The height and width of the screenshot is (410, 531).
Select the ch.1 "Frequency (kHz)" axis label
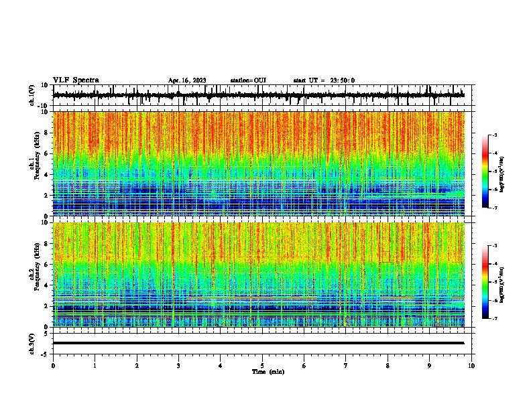click(37, 155)
